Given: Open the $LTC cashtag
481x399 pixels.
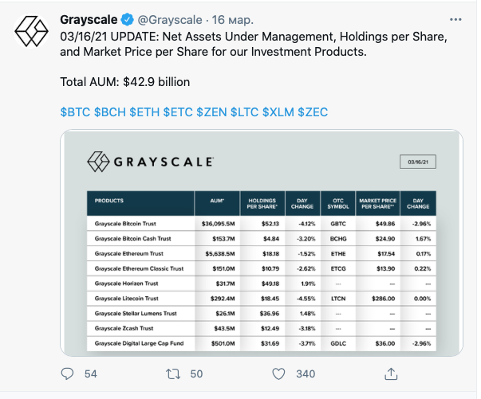Looking at the screenshot, I should 244,111.
